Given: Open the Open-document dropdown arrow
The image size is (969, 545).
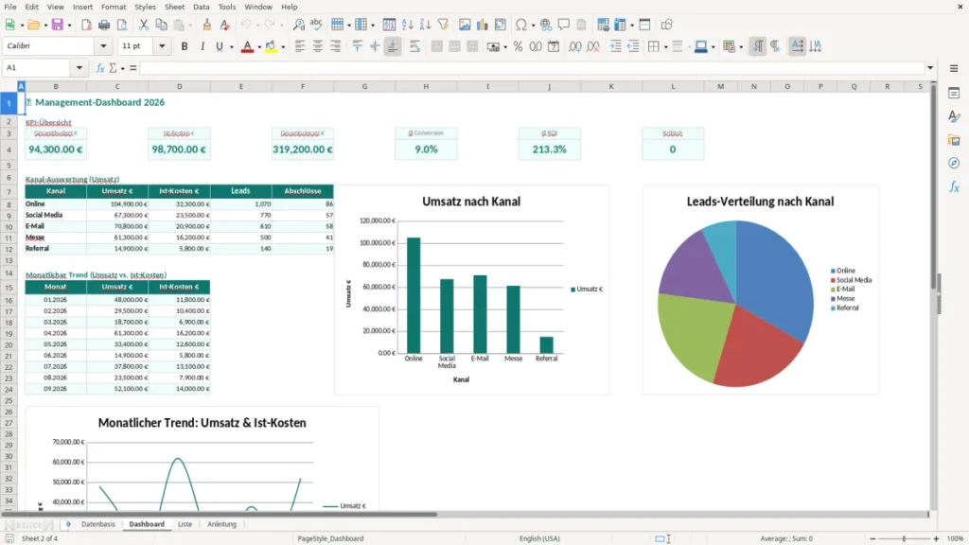Looking at the screenshot, I should click(45, 26).
